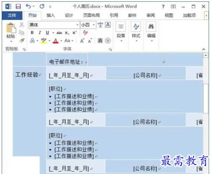Undo the last action
212x174 pixels.
click(x=28, y=6)
